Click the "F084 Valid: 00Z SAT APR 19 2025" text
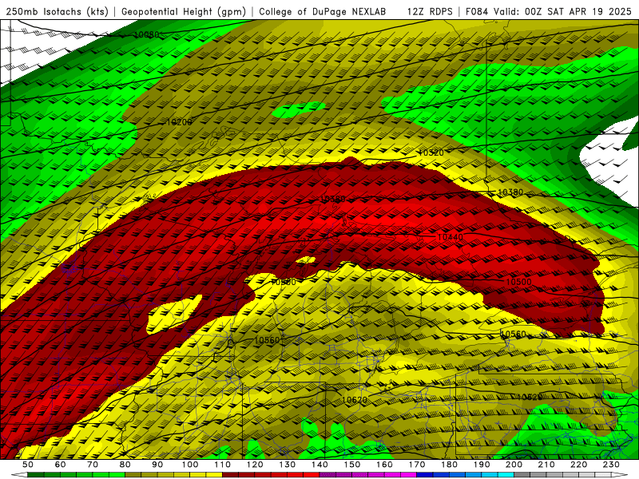 tap(549, 11)
